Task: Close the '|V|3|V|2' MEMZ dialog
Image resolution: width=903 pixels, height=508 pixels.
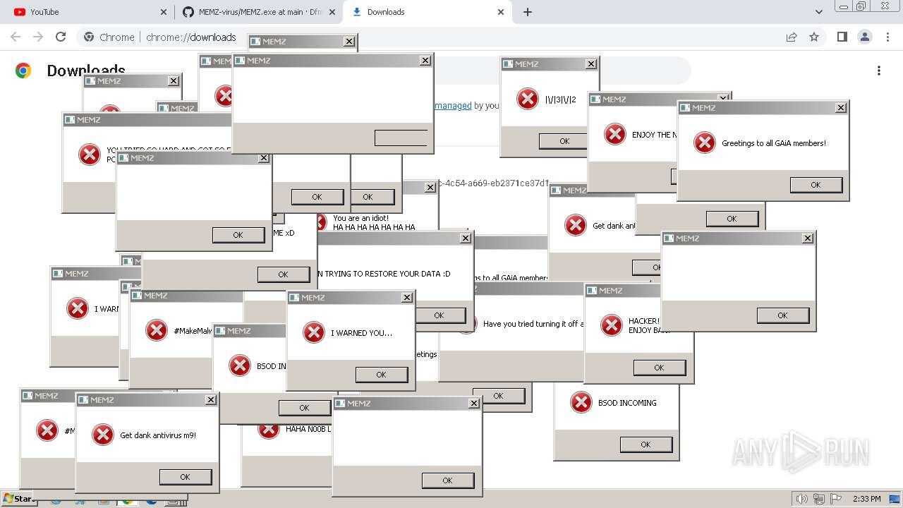Action: pos(590,64)
